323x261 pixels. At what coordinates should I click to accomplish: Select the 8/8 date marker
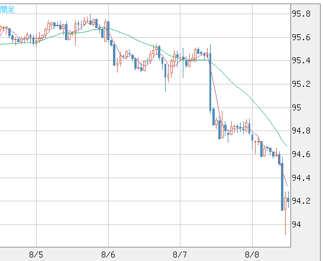click(252, 255)
